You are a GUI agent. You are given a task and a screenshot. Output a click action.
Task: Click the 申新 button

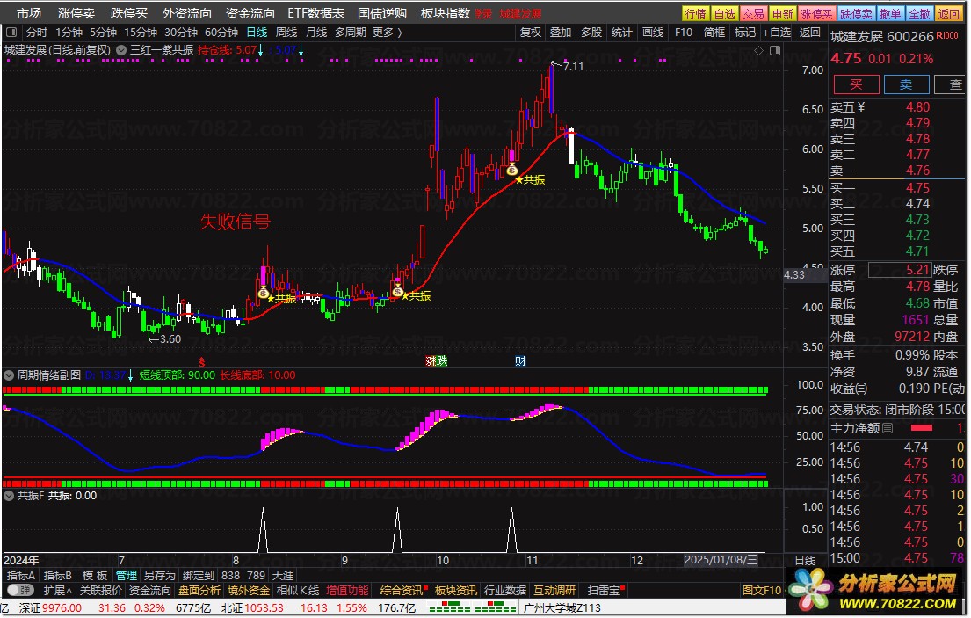pos(783,13)
